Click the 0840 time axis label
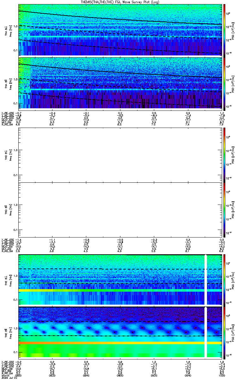The height and width of the screenshot is (380, 237). point(86,375)
